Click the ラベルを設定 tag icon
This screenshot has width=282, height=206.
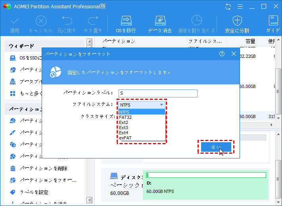click(13, 192)
